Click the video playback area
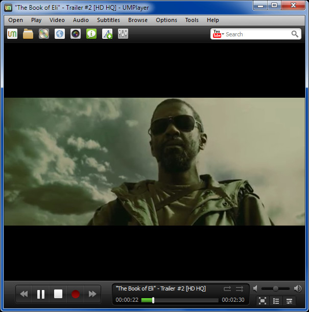Screen dimensions: 309x312 pyautogui.click(x=154, y=162)
